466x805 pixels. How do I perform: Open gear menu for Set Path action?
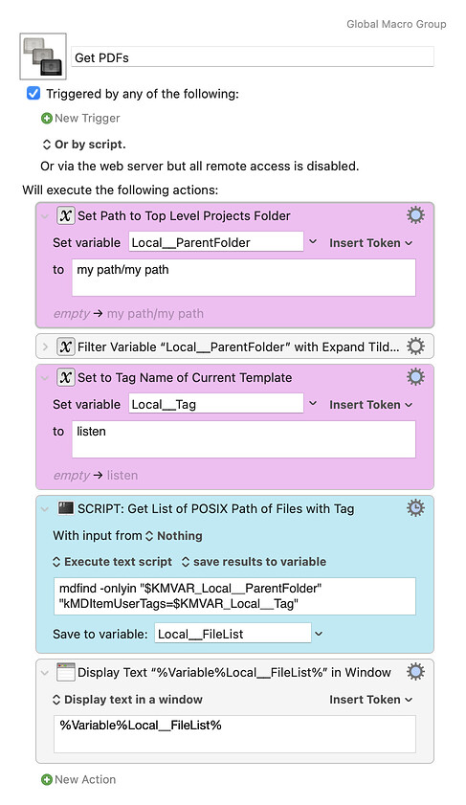point(415,215)
